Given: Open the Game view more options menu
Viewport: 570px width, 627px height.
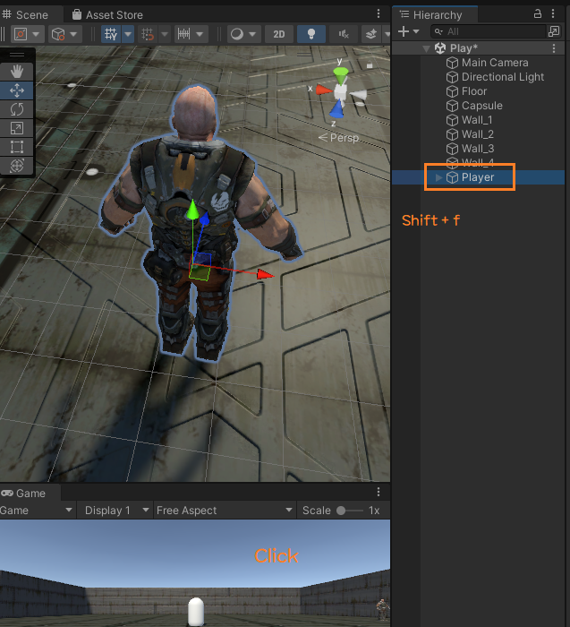Looking at the screenshot, I should 379,492.
